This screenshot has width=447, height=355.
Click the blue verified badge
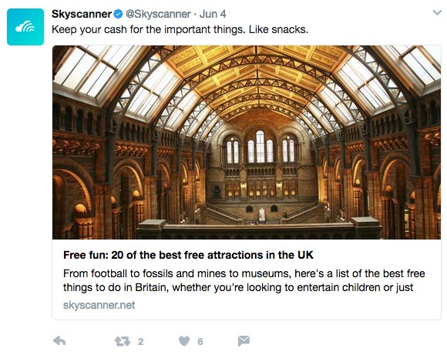point(119,14)
